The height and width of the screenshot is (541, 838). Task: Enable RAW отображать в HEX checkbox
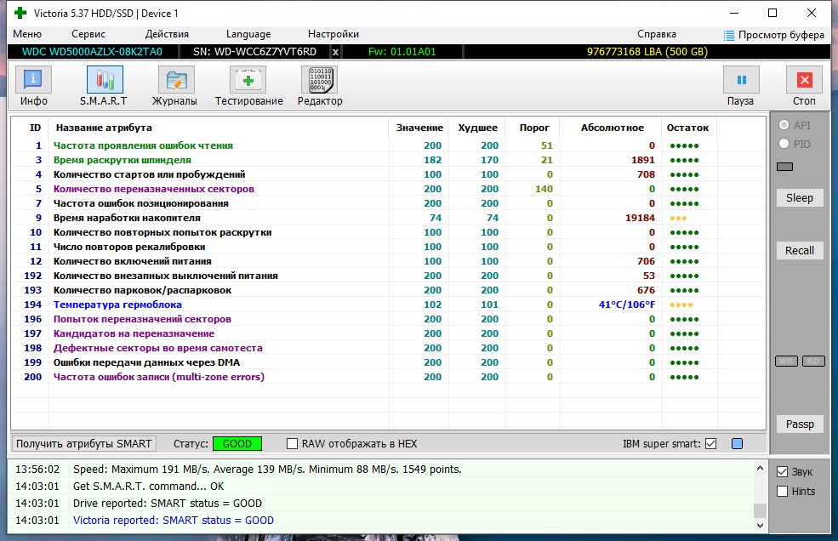pyautogui.click(x=292, y=444)
